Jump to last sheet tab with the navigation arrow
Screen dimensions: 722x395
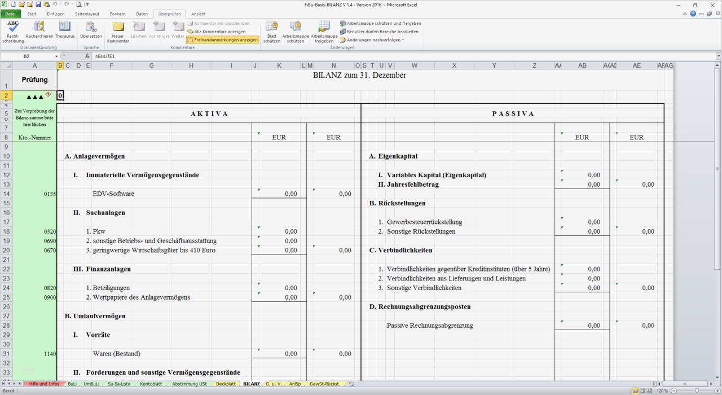(20, 384)
